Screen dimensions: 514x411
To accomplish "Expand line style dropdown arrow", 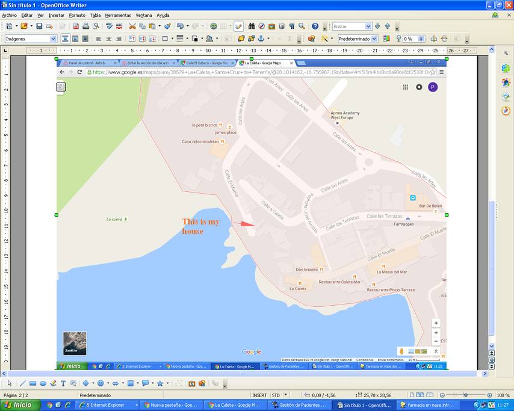I will (x=187, y=39).
